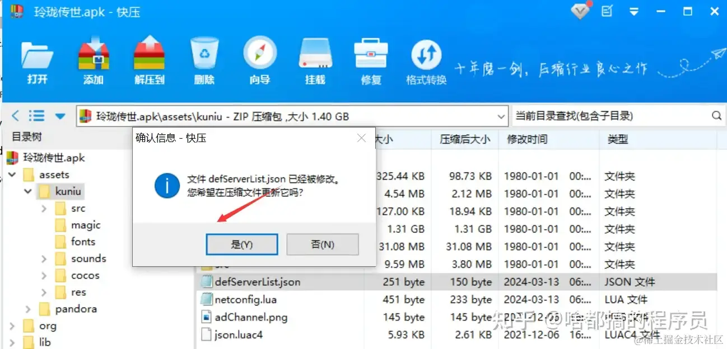This screenshot has height=349, width=727.
Task: Click the 解压到 (Extract to) toolbar icon
Action: pyautogui.click(x=149, y=54)
